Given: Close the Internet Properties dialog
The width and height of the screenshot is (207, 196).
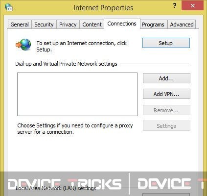Looking at the screenshot, I should (192, 6).
